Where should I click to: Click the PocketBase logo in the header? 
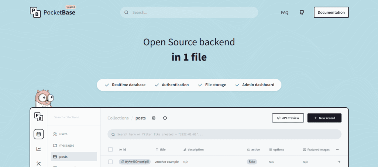(x=52, y=12)
